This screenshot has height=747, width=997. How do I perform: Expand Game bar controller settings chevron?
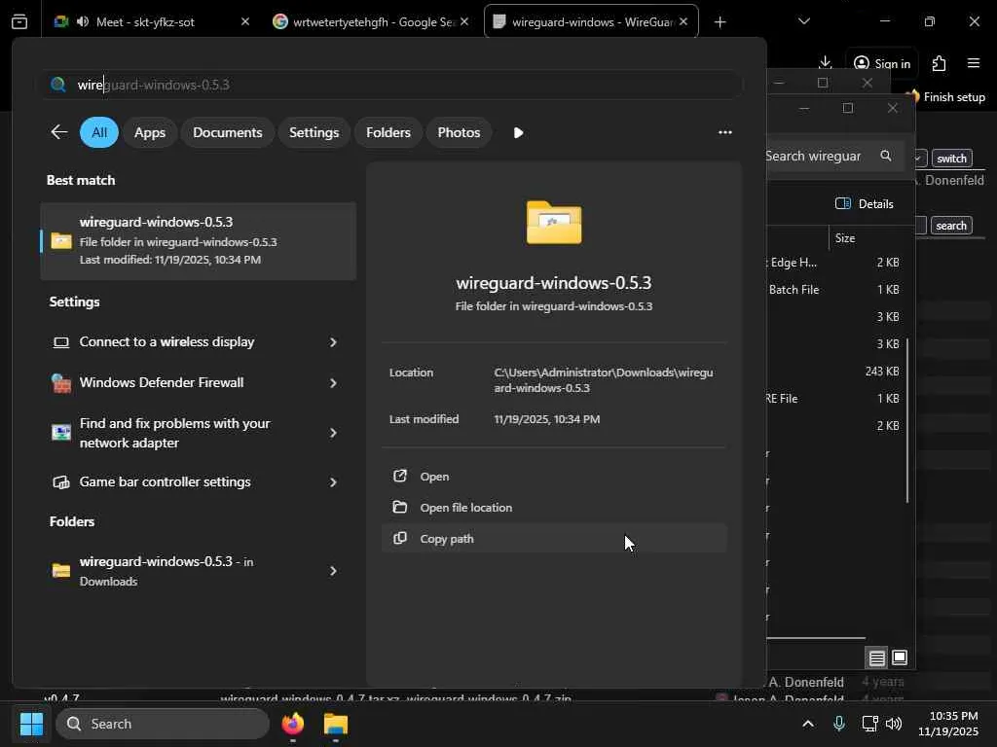[x=333, y=482]
